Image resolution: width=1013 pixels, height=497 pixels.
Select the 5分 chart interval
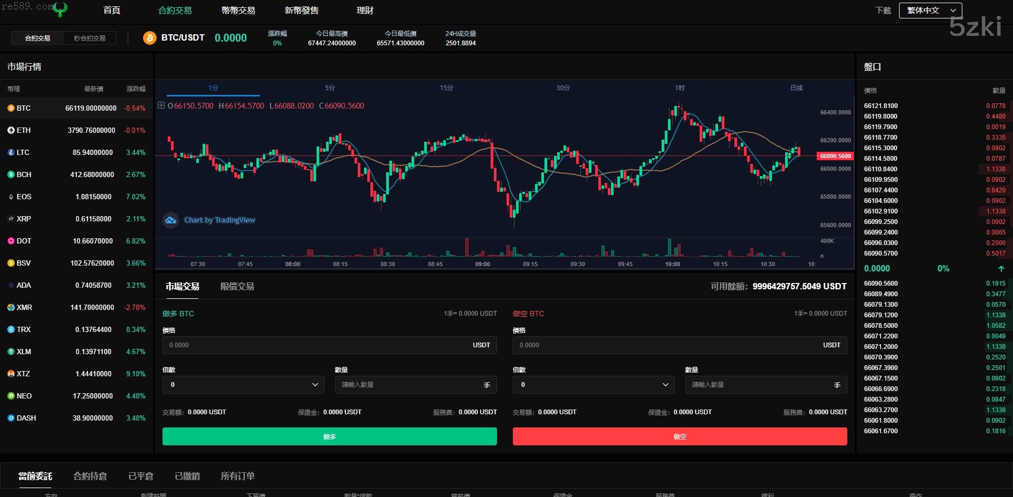[x=330, y=88]
